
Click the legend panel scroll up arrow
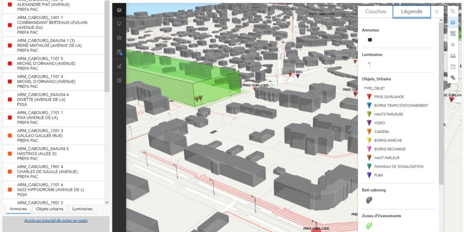pyautogui.click(x=441, y=20)
